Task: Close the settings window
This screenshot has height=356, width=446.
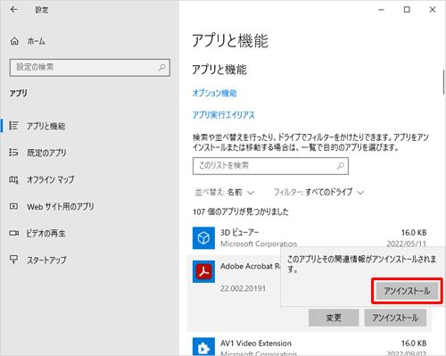Action: (433, 10)
